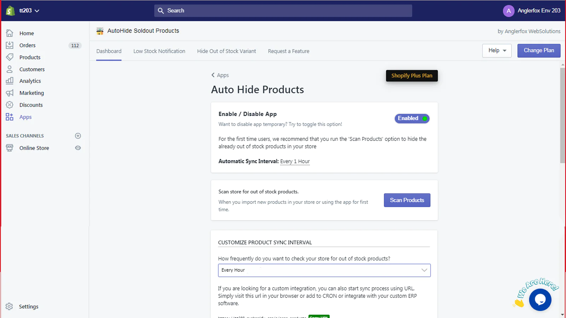Click the Customers person icon

click(x=10, y=69)
